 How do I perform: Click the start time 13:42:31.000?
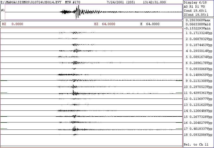tap(154, 2)
